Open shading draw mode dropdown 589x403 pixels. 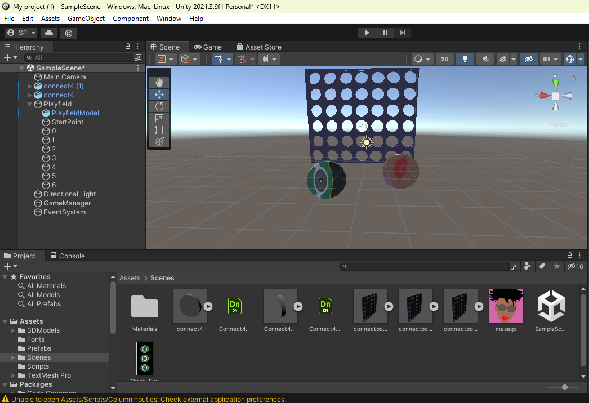coord(422,59)
